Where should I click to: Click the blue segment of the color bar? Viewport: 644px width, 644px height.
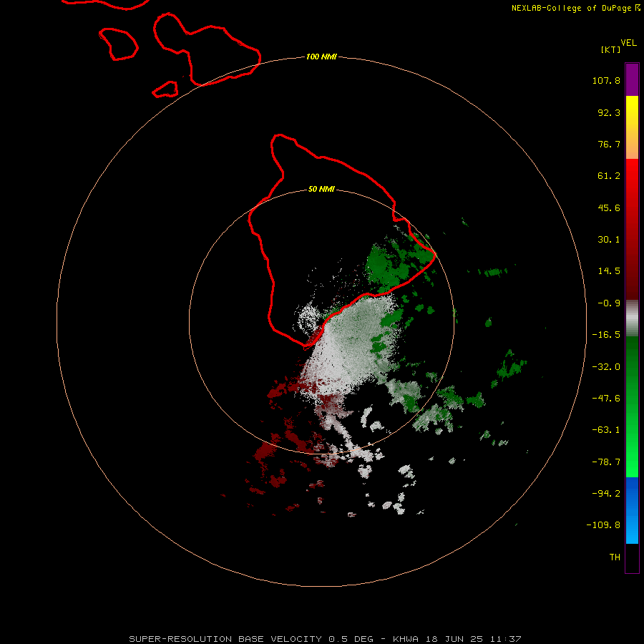click(632, 510)
